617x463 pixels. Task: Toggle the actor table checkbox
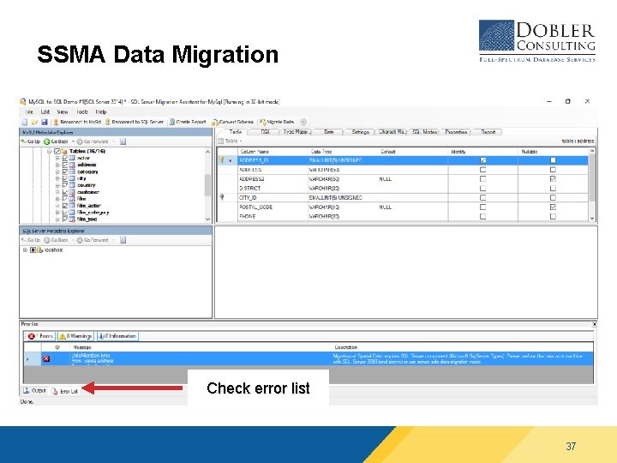tap(65, 158)
